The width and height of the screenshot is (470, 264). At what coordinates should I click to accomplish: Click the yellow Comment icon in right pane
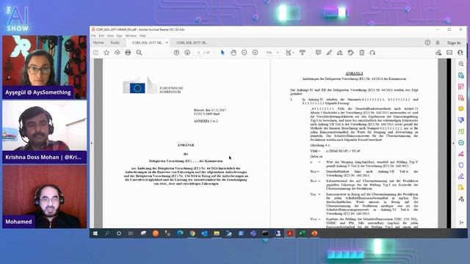461,109
